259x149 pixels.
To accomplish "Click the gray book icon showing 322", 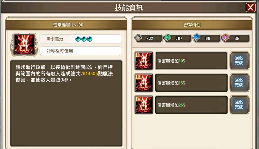I will (138, 38).
